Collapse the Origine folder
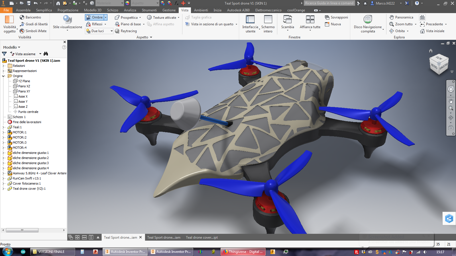Viewport: 456px width, 256px height. 4,76
